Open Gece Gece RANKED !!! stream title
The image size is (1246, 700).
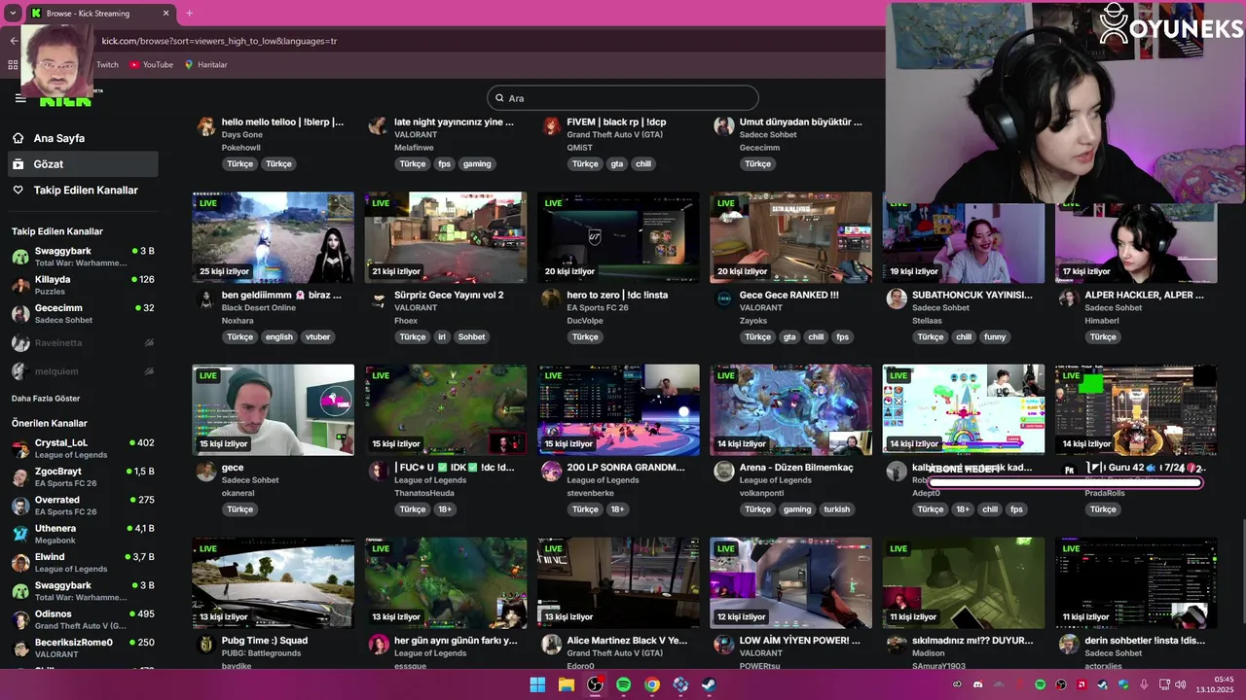[788, 295]
